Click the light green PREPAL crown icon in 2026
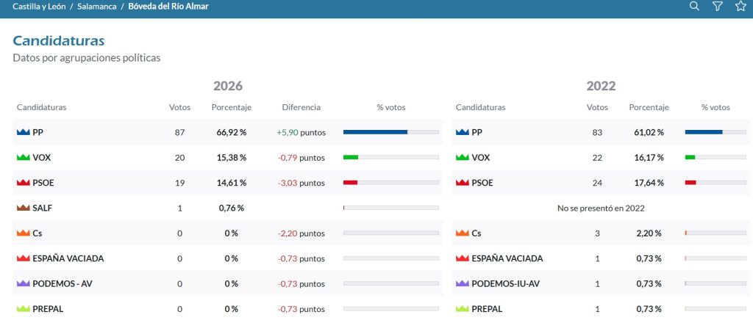This screenshot has width=753, height=320. point(23,309)
